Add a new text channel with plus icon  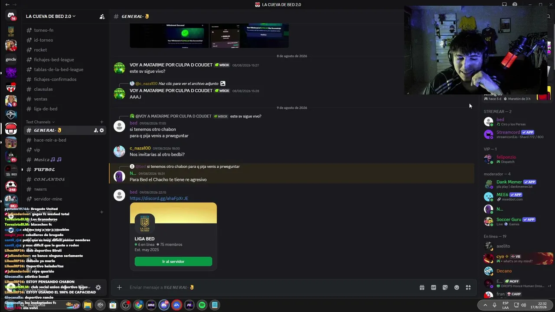tap(102, 122)
